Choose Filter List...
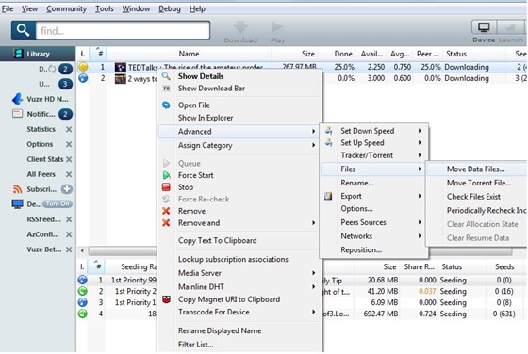 (196, 345)
